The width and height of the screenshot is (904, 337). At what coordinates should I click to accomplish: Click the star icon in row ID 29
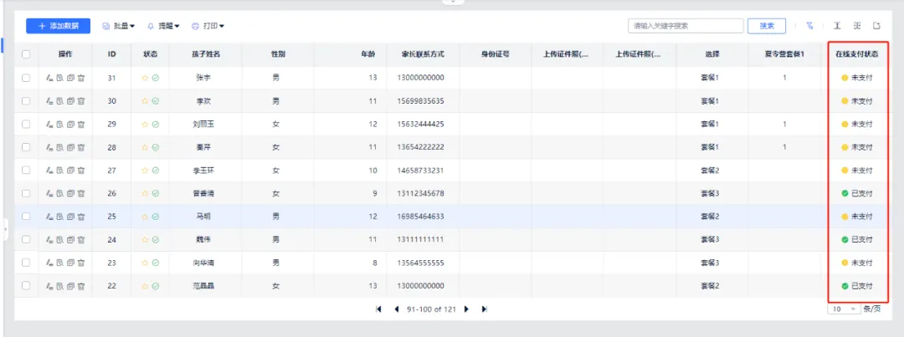[x=145, y=125]
